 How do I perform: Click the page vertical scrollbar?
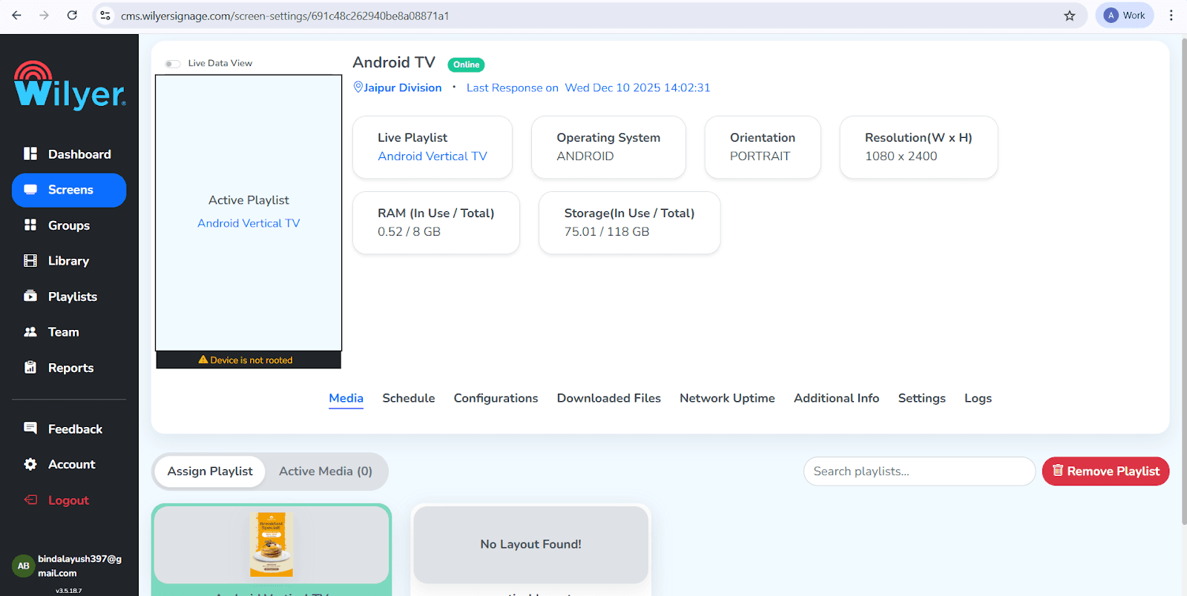pyautogui.click(x=1183, y=282)
